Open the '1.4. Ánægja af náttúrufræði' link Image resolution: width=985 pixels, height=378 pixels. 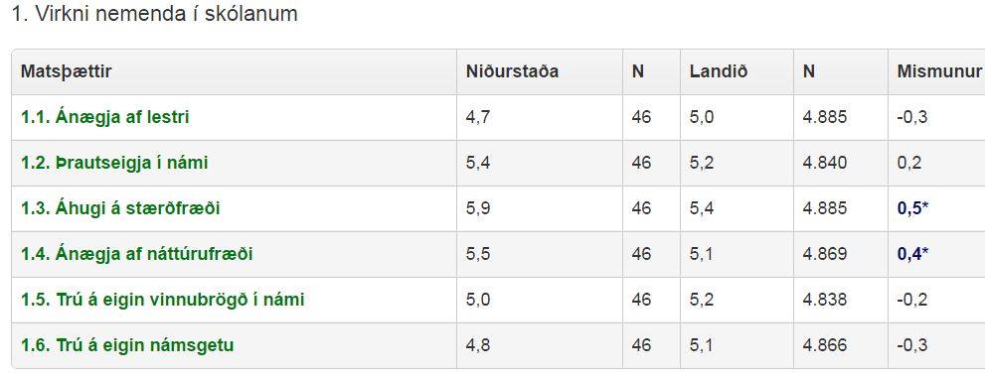(x=137, y=254)
